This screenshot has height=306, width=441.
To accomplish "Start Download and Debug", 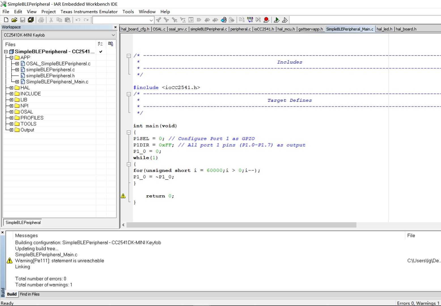I will coord(277,20).
